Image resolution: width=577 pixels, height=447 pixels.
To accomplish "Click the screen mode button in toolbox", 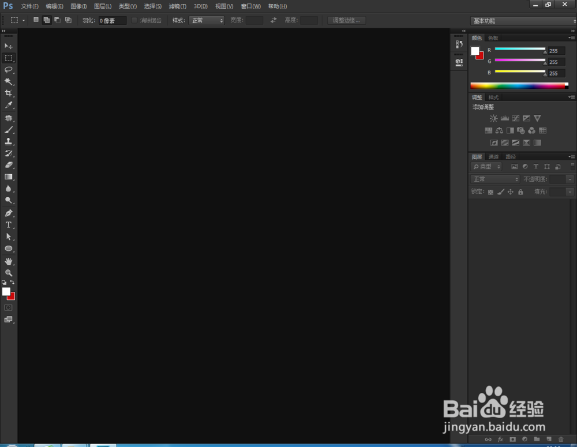I will coord(9,320).
